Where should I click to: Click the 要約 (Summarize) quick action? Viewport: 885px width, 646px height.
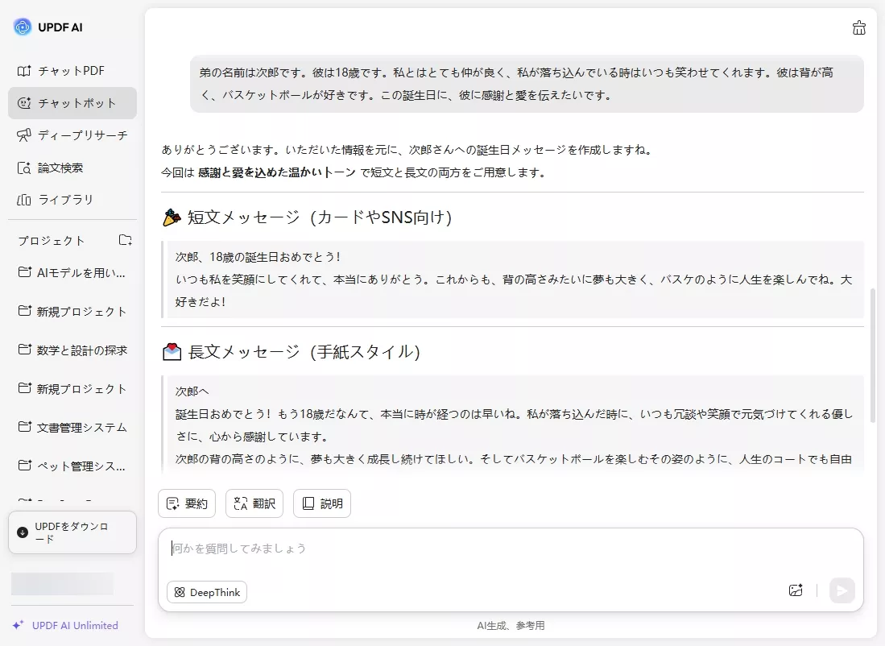186,503
